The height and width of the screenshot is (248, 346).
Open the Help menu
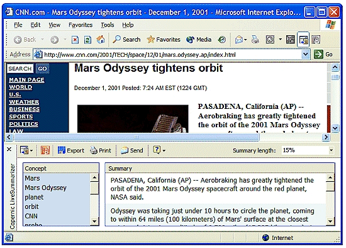click(x=128, y=25)
